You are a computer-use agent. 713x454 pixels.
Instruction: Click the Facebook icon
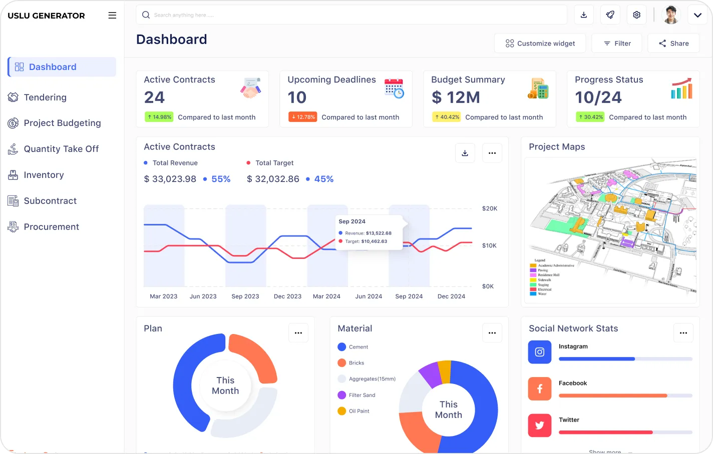pyautogui.click(x=540, y=389)
